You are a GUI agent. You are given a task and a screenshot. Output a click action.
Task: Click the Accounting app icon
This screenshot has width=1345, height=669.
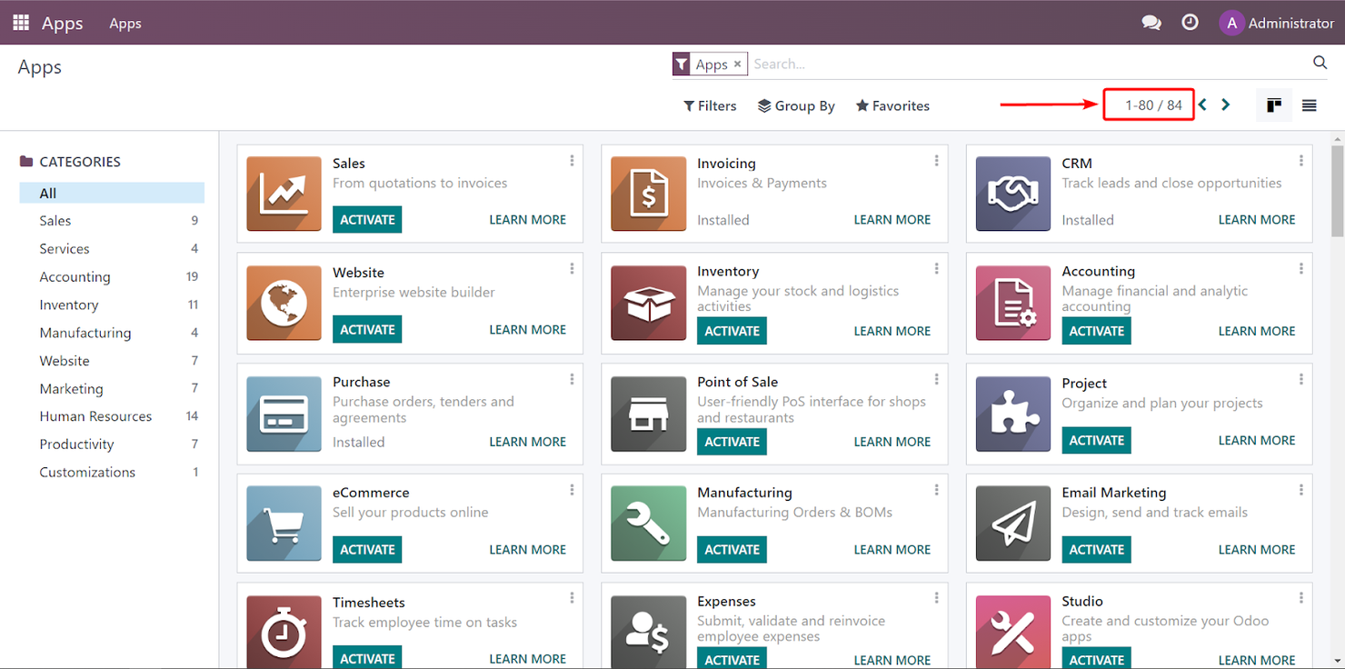pos(1012,303)
